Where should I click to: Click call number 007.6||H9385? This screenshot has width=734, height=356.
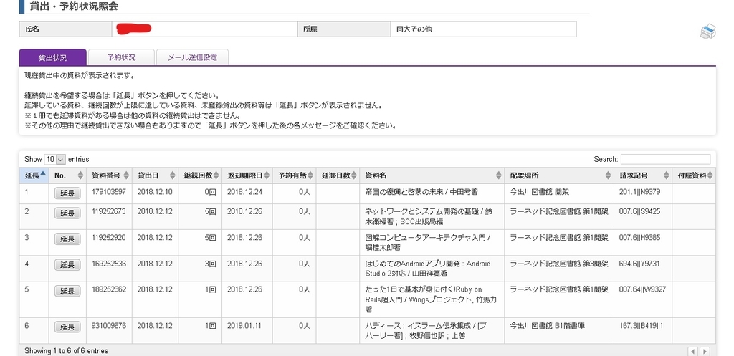coord(639,238)
